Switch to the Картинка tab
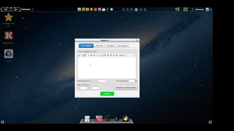 point(99,46)
